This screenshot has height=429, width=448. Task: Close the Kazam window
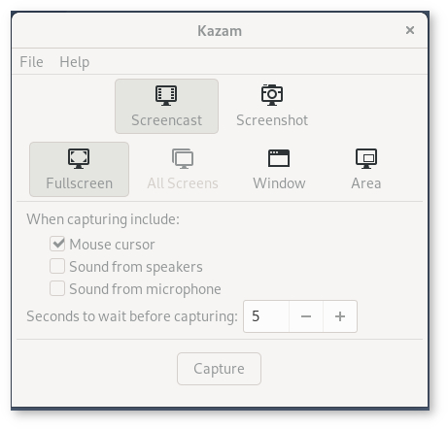coord(410,30)
